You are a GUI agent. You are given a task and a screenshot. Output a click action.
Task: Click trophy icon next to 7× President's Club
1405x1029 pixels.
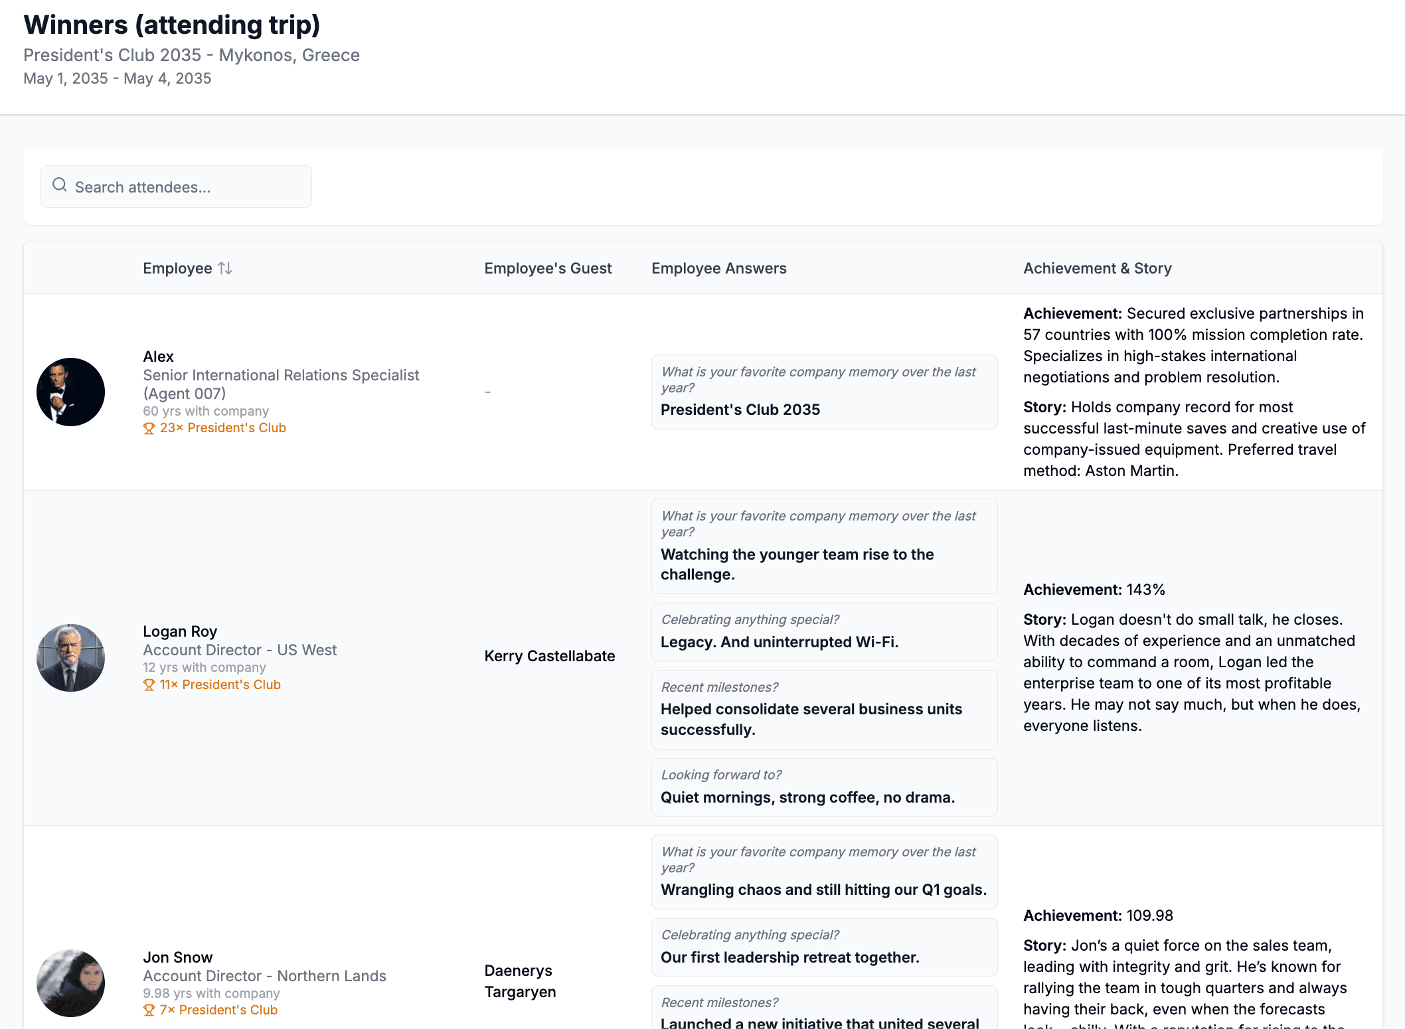[x=149, y=1010]
